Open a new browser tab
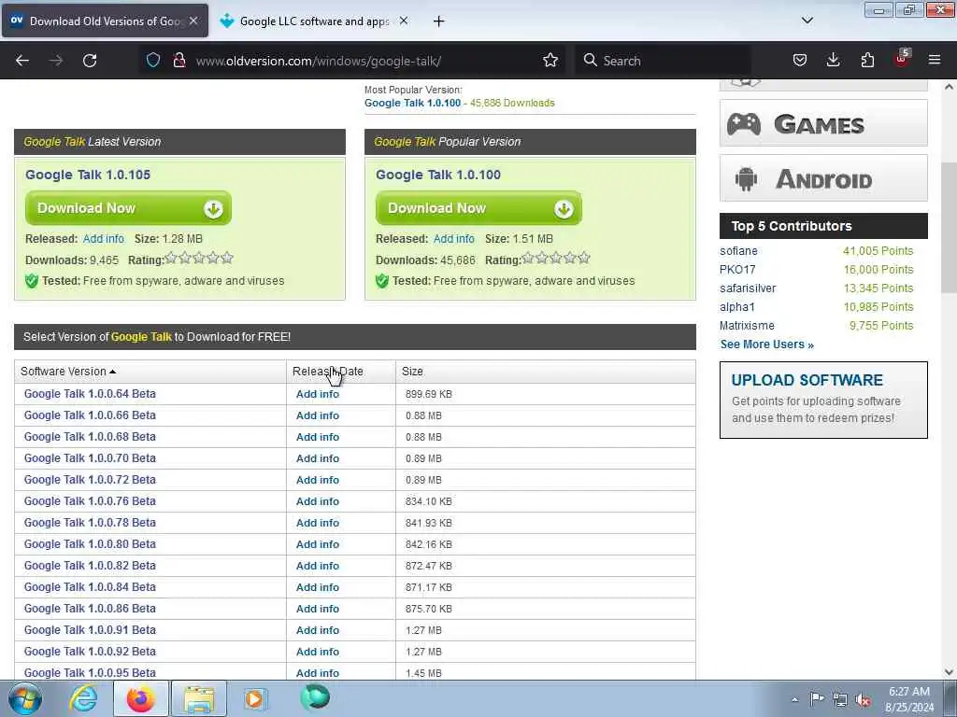This screenshot has height=717, width=957. tap(439, 21)
